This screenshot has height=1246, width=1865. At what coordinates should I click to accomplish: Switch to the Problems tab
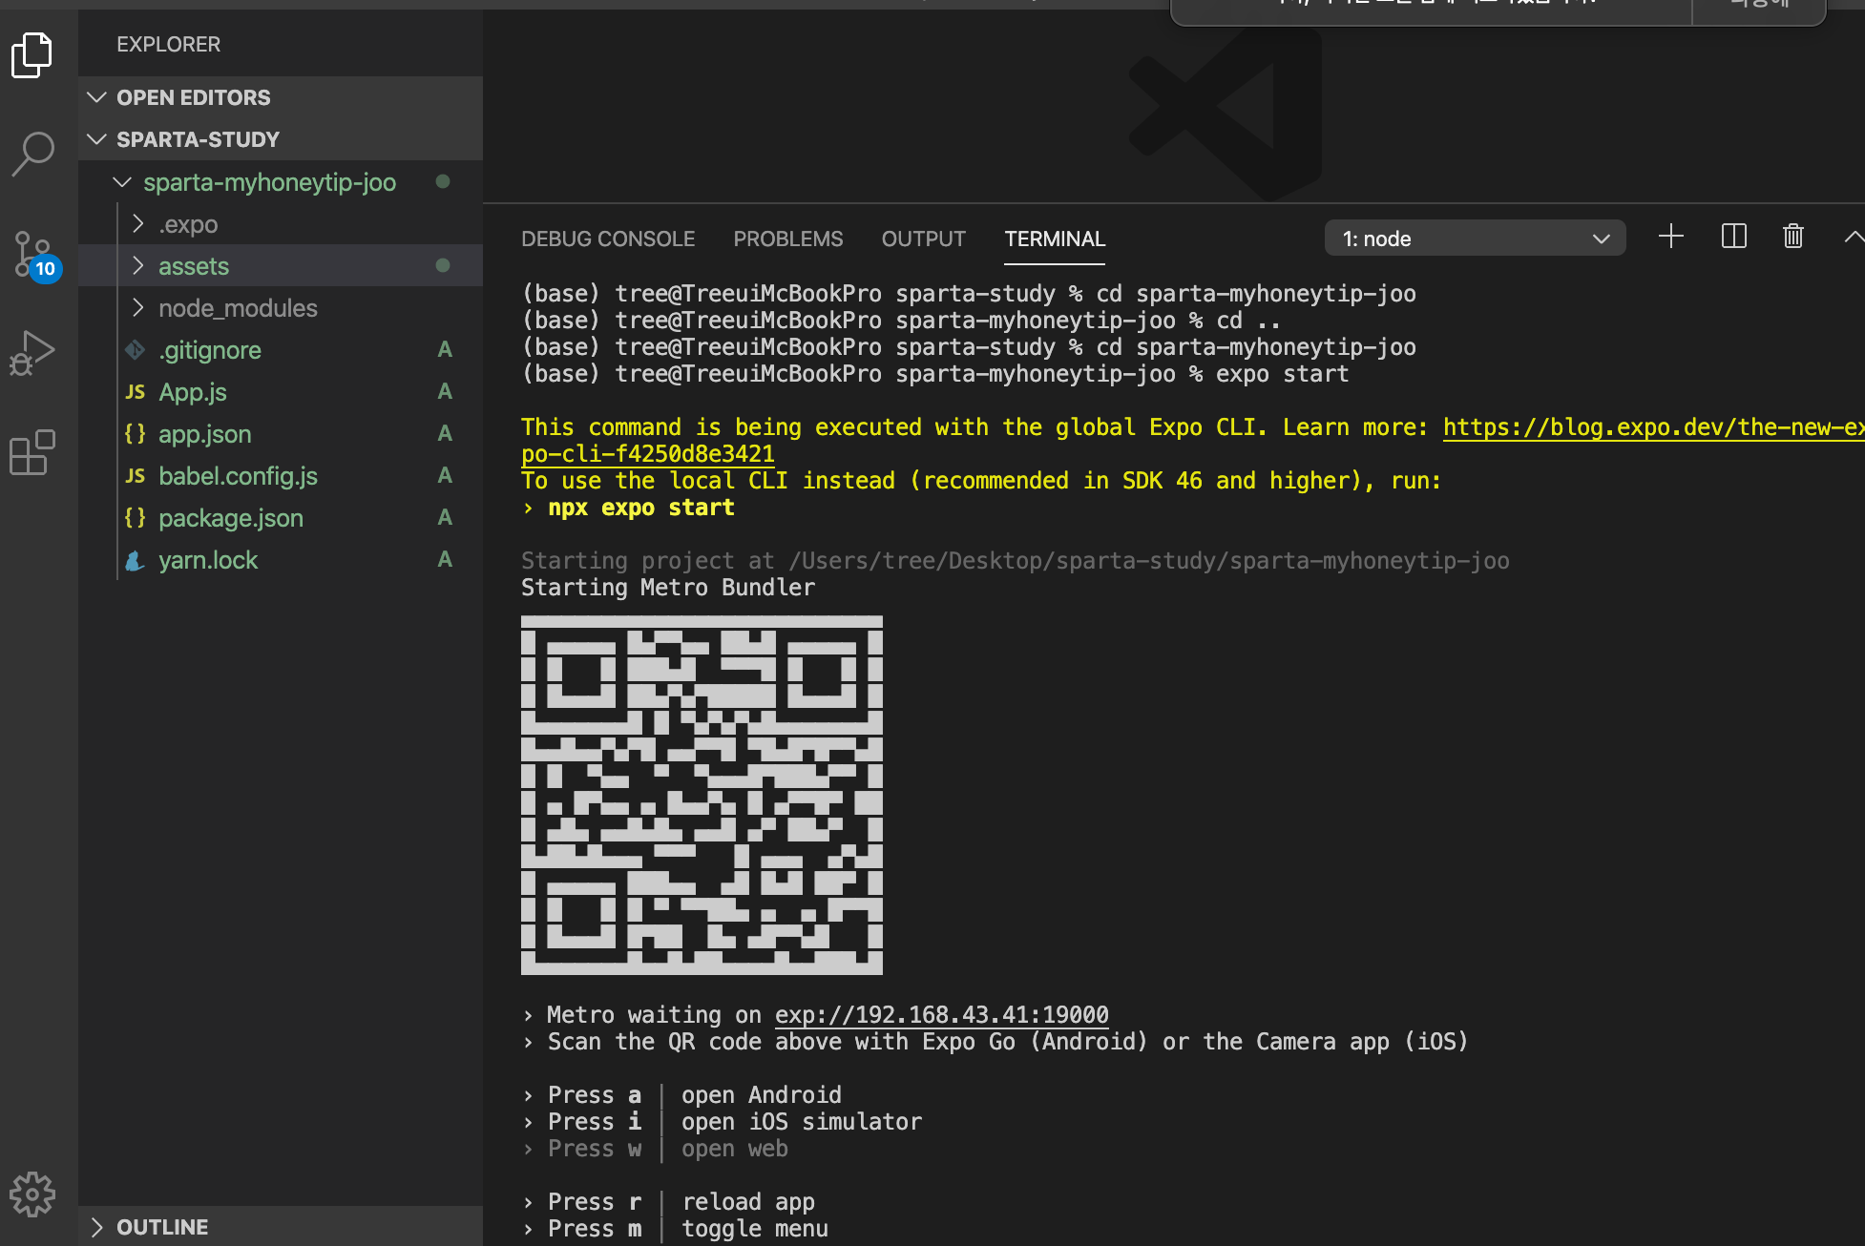click(788, 239)
